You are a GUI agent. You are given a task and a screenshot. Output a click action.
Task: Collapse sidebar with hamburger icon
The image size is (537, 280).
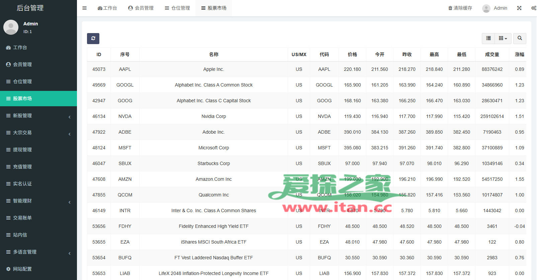85,8
